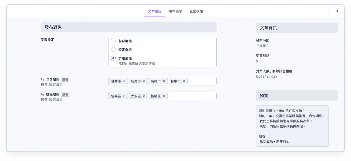Click the 發布時間 label
This screenshot has height=161, width=351.
pyautogui.click(x=263, y=40)
